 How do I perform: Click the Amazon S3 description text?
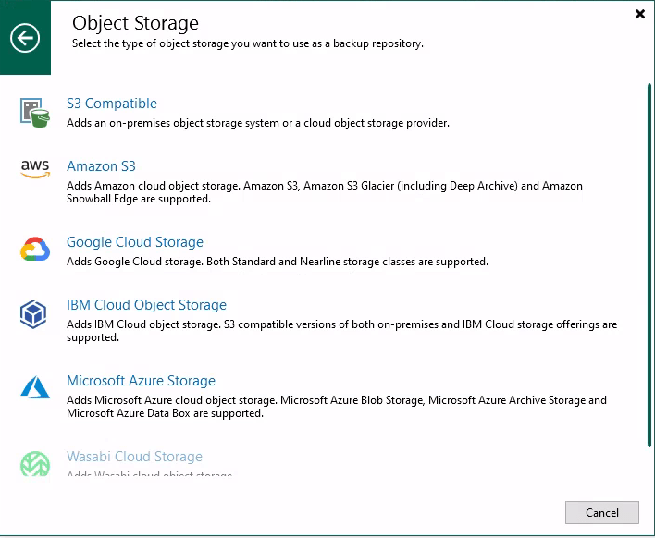click(x=325, y=192)
